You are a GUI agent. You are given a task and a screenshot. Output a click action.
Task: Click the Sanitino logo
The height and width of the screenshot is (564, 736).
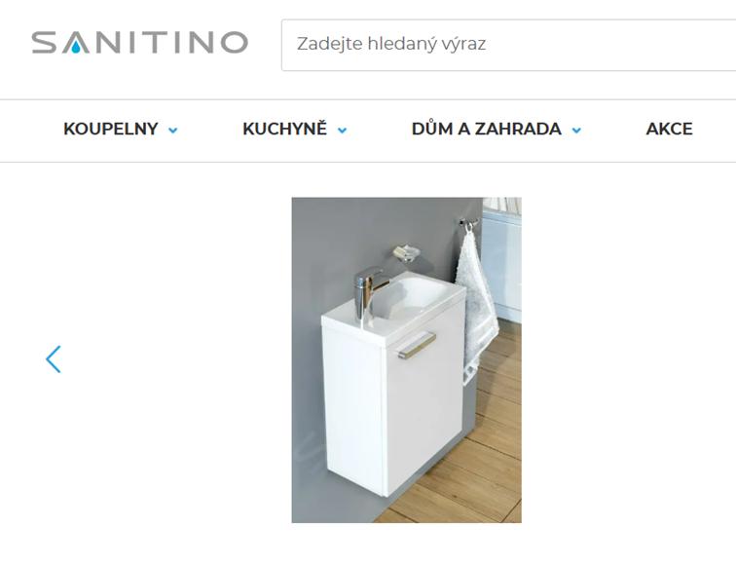(x=139, y=42)
